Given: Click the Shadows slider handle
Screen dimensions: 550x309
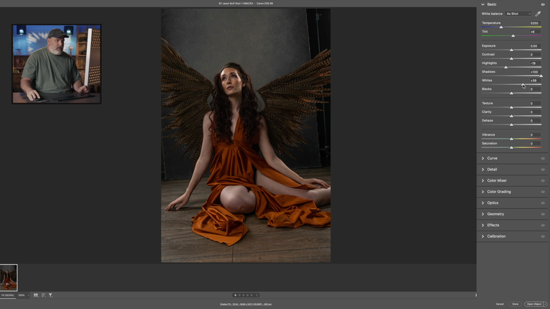Looking at the screenshot, I should pos(541,76).
